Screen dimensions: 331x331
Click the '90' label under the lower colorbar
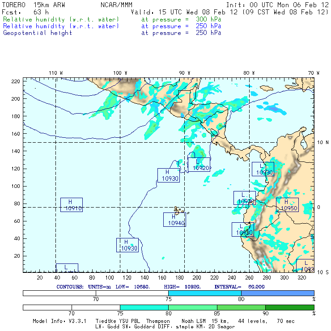click(266, 314)
